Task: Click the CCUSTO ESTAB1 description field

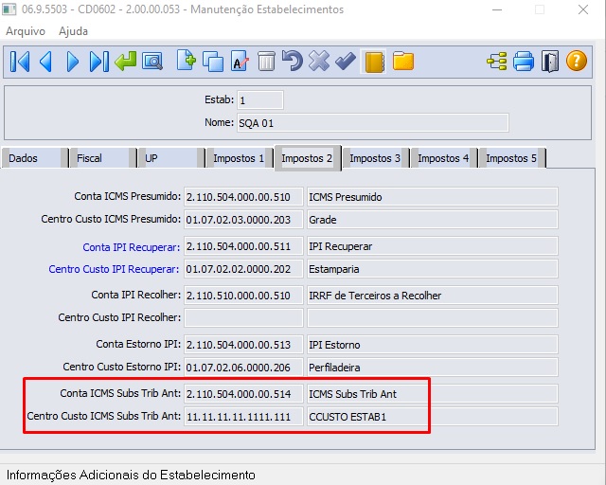Action: point(433,417)
